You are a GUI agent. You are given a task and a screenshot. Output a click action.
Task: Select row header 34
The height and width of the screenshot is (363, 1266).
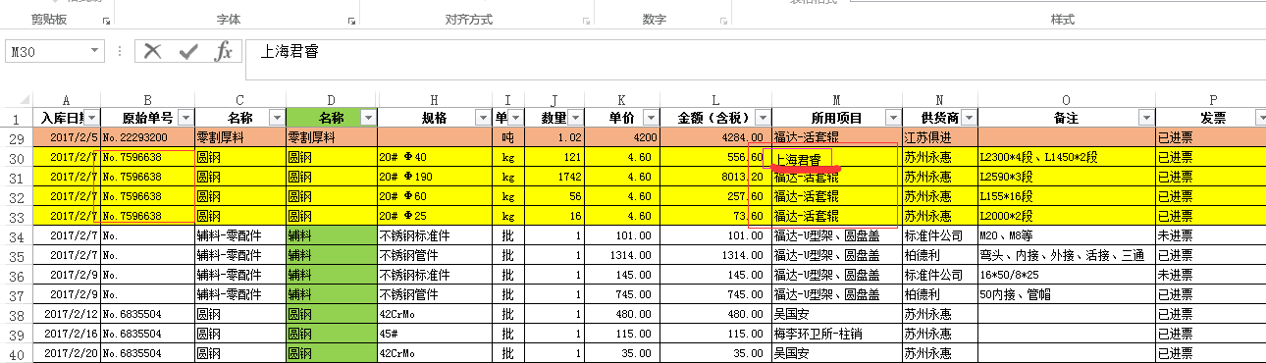pos(16,235)
